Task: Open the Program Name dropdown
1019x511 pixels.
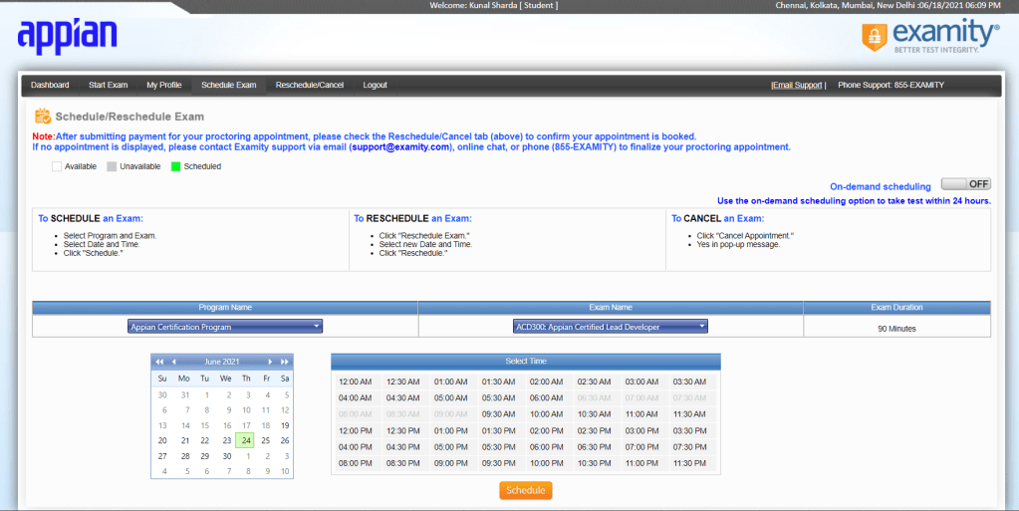Action: pos(225,326)
